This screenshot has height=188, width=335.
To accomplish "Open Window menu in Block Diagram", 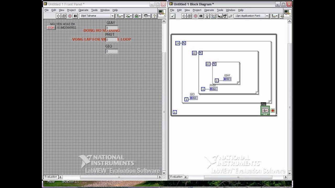I will pos(231,10).
